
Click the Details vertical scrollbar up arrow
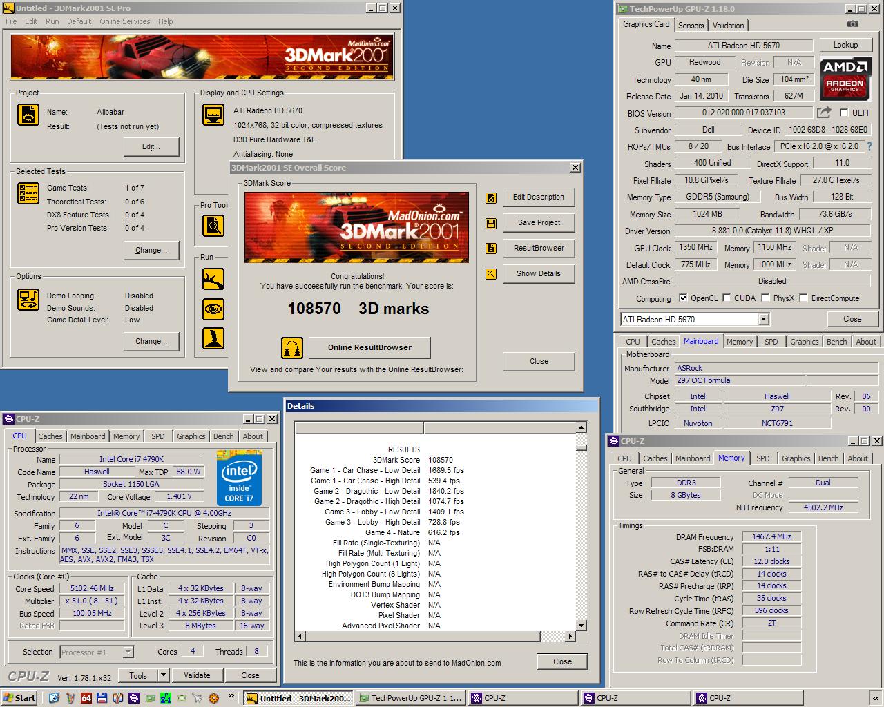click(x=582, y=427)
